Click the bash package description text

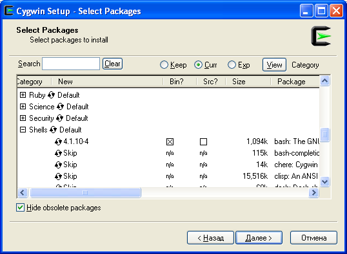click(297, 141)
